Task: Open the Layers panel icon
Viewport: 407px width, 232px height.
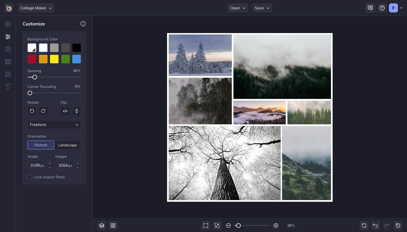Action: (x=102, y=226)
